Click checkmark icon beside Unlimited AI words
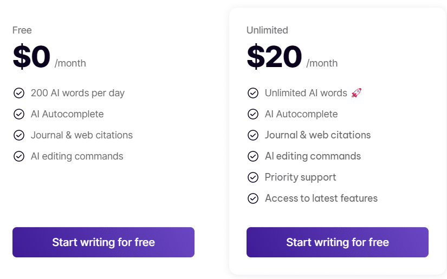This screenshot has width=447, height=279. pos(253,93)
